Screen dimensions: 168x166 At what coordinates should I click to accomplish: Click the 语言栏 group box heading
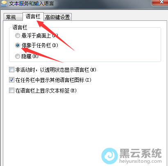coord(20,27)
